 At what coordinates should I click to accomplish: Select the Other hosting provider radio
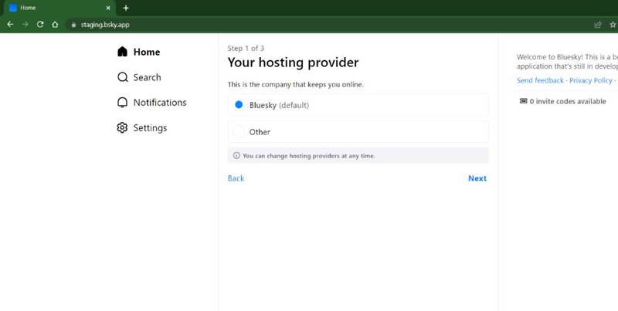tap(239, 131)
